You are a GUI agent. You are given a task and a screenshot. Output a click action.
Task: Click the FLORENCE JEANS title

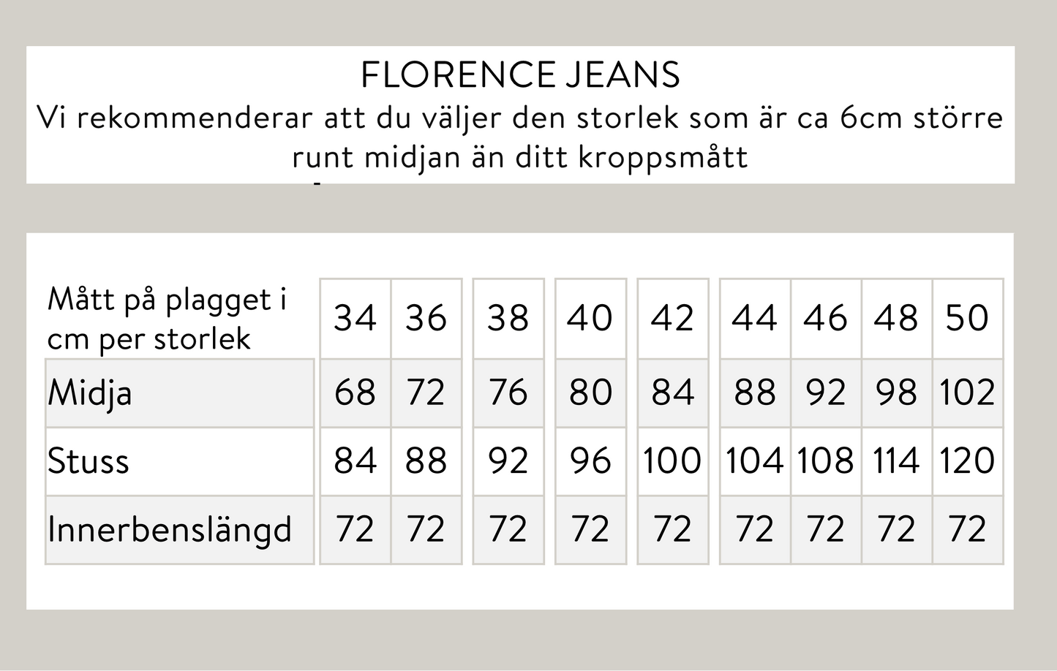coord(520,75)
